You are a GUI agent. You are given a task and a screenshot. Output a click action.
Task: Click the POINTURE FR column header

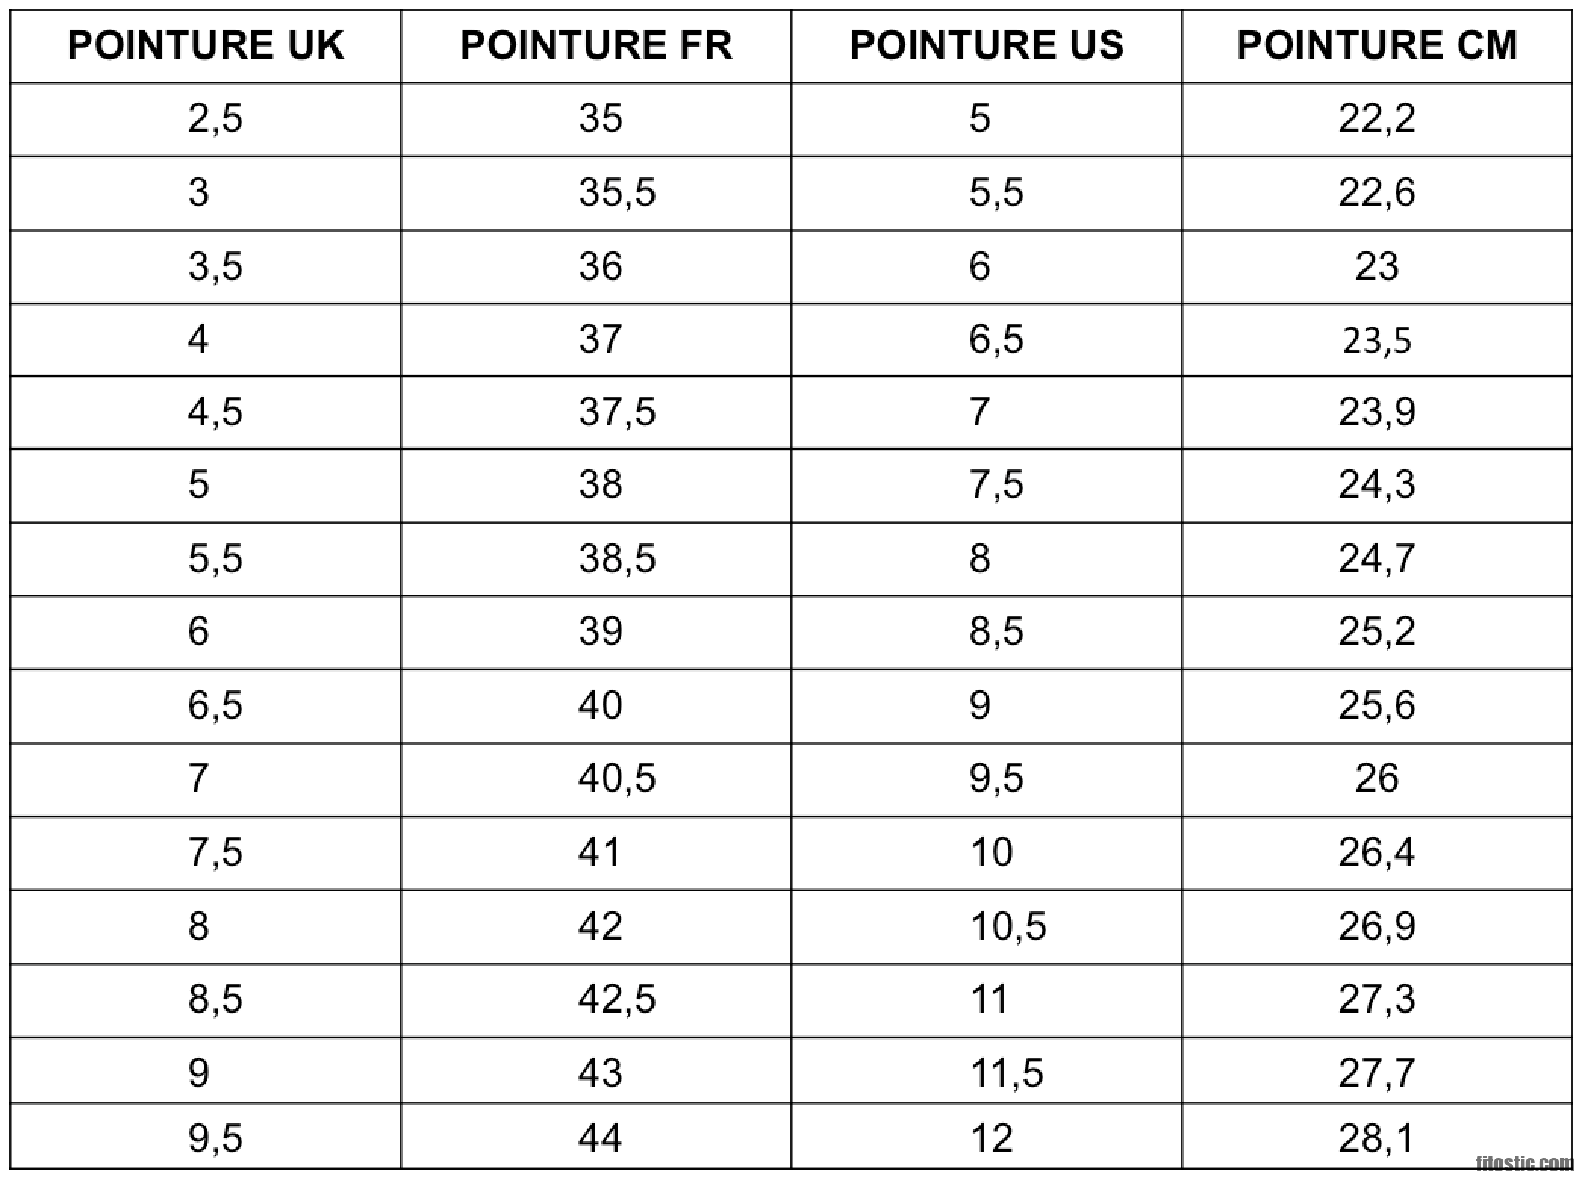pos(596,45)
